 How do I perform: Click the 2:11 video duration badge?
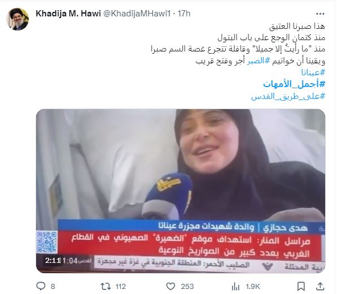(x=53, y=261)
